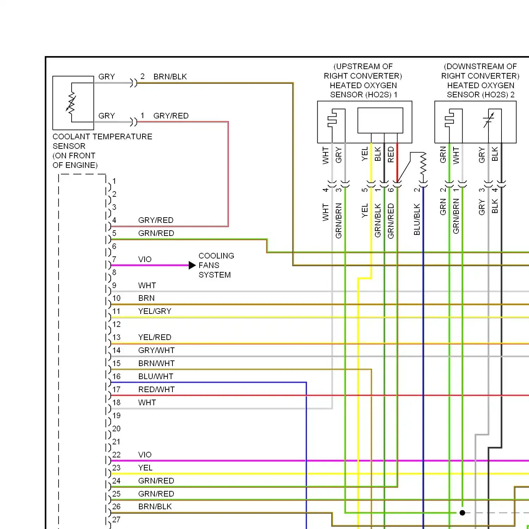This screenshot has width=529, height=529.
Task: Click the GRN/RED label at pin 24
Action: (156, 481)
